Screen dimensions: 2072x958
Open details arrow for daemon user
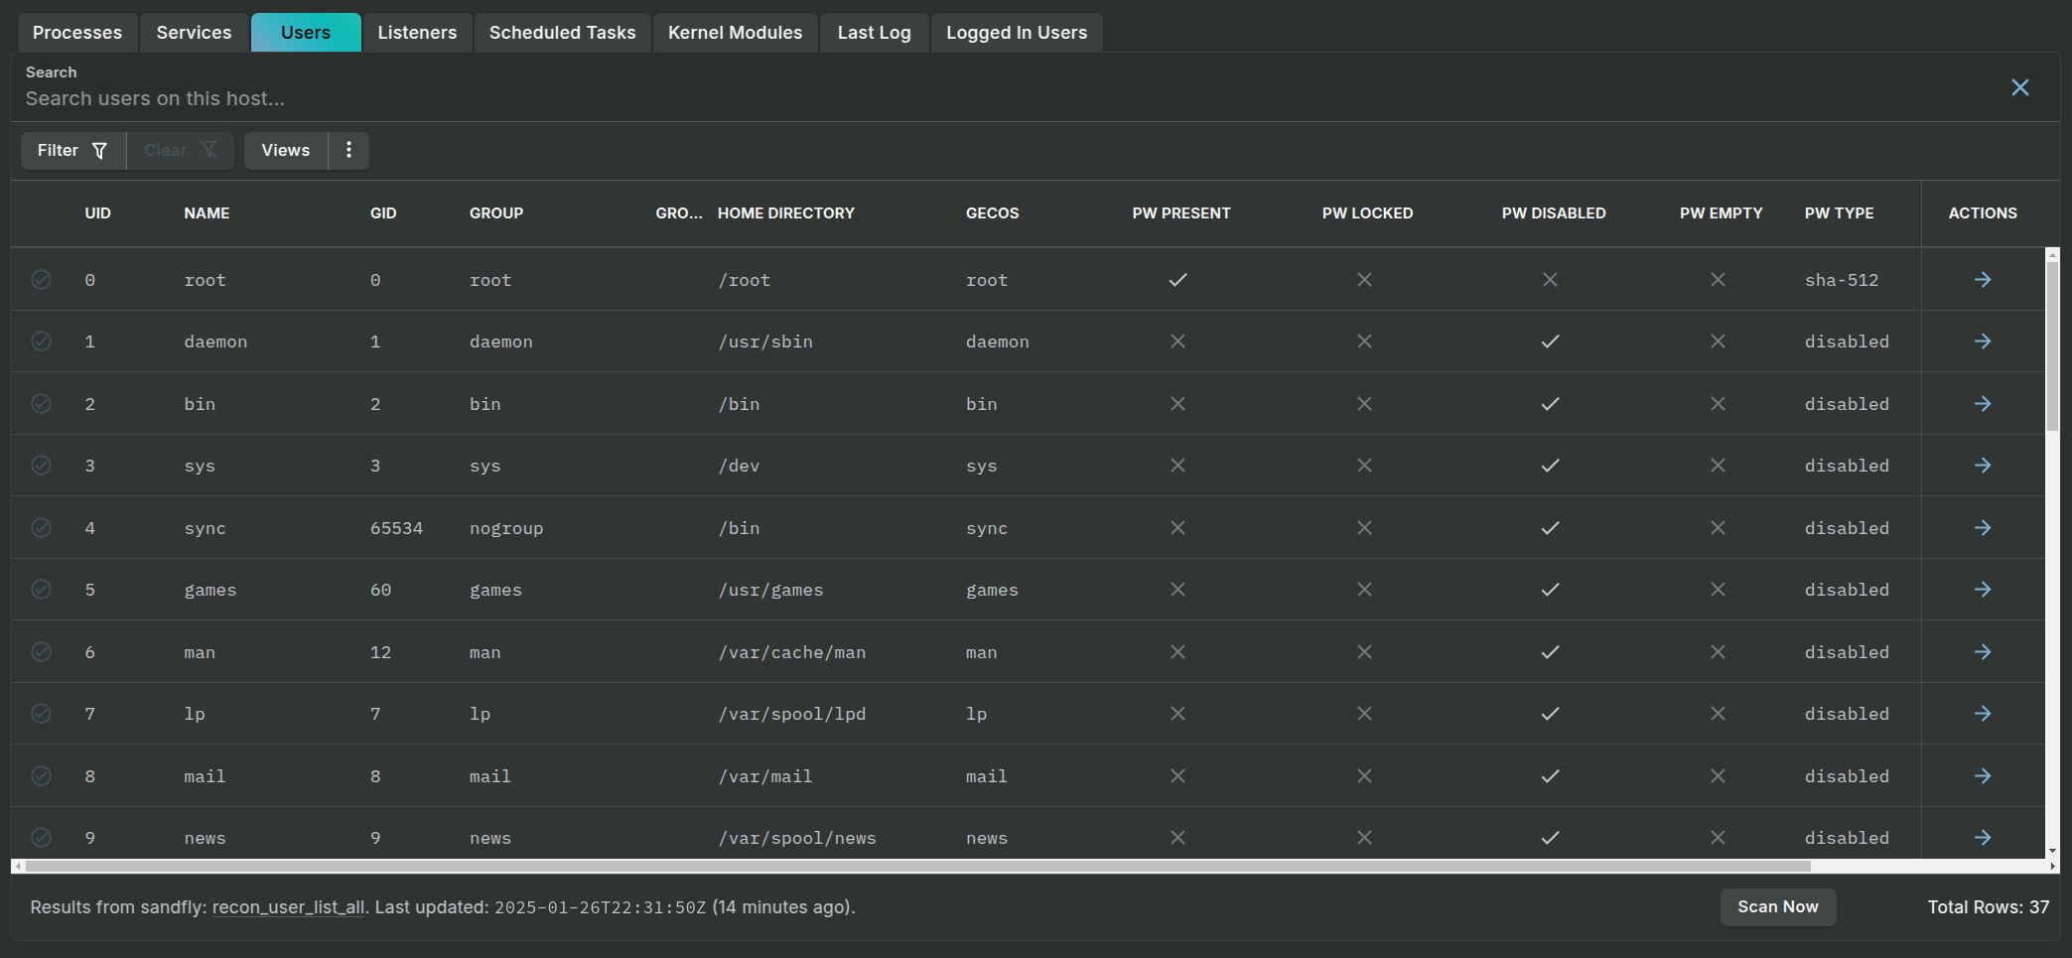tap(1983, 342)
